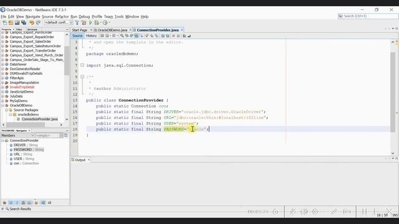Open the Tools menu
Screen dimensions: 399x224
[x=119, y=17]
